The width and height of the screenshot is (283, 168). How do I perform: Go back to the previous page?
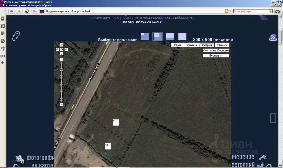pos(12,11)
